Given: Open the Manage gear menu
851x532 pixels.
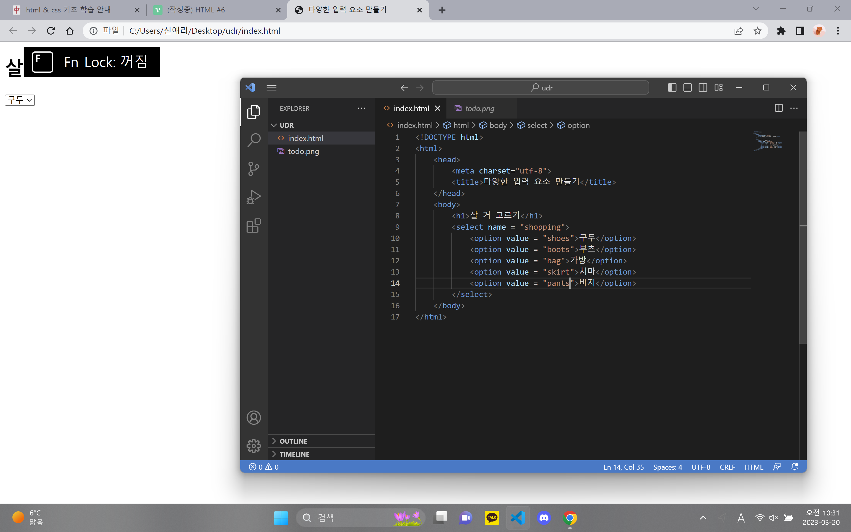Looking at the screenshot, I should point(254,446).
